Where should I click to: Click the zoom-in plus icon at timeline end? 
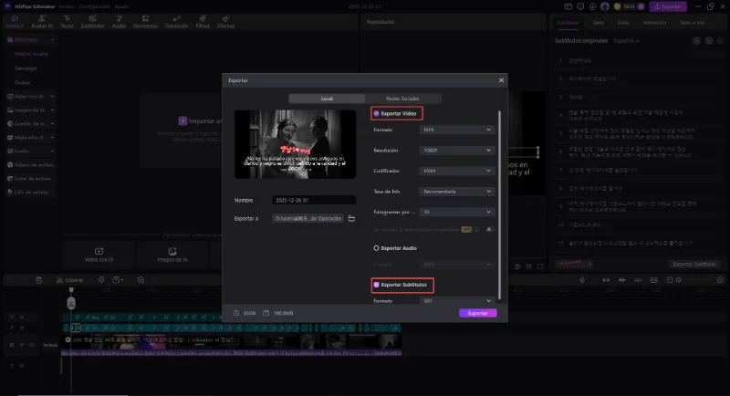tap(720, 280)
